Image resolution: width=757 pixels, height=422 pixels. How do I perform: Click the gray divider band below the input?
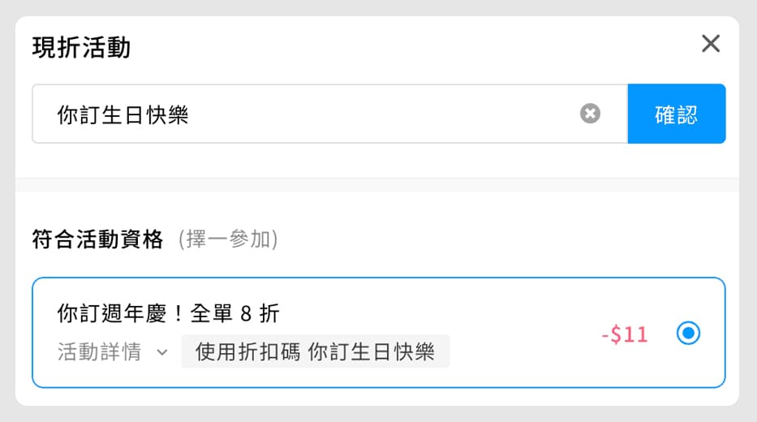tap(377, 185)
